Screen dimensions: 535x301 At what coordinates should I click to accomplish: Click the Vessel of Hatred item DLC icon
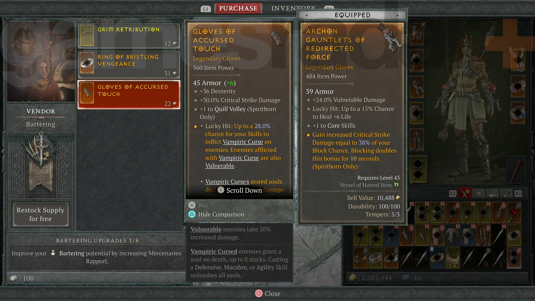[x=396, y=185]
